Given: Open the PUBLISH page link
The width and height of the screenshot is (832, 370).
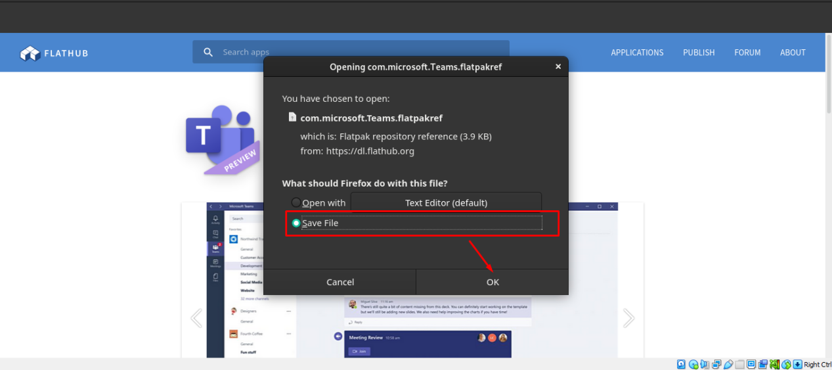Looking at the screenshot, I should tap(699, 53).
